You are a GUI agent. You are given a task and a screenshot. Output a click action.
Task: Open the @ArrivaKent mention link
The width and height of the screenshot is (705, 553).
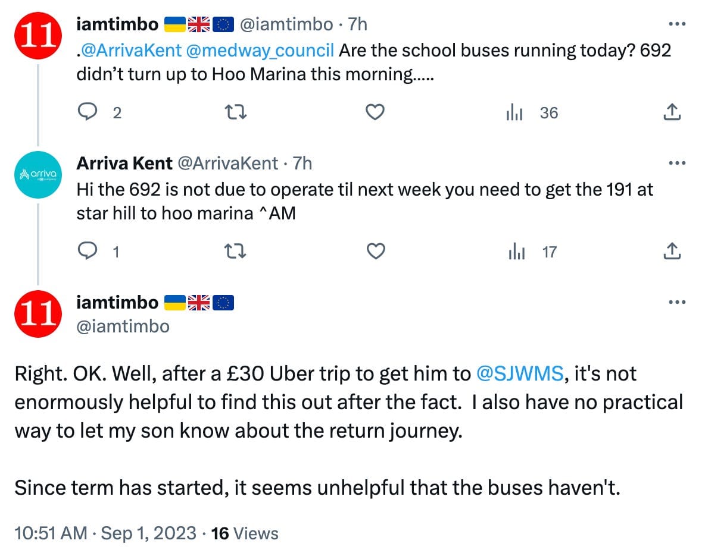(x=132, y=50)
